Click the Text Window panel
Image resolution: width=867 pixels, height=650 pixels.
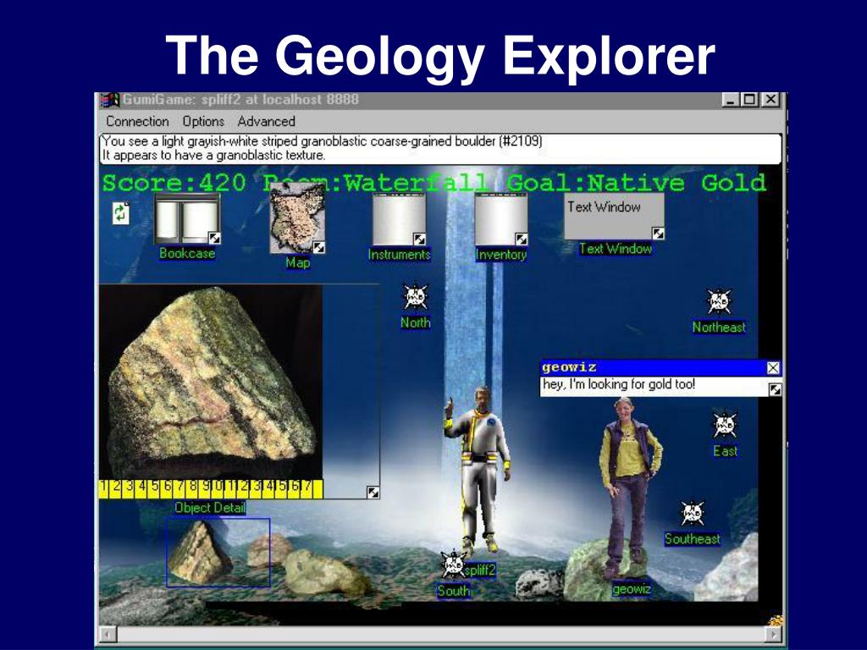click(614, 216)
